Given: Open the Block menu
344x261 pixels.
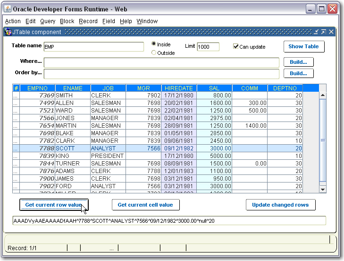Looking at the screenshot, I should (67, 21).
